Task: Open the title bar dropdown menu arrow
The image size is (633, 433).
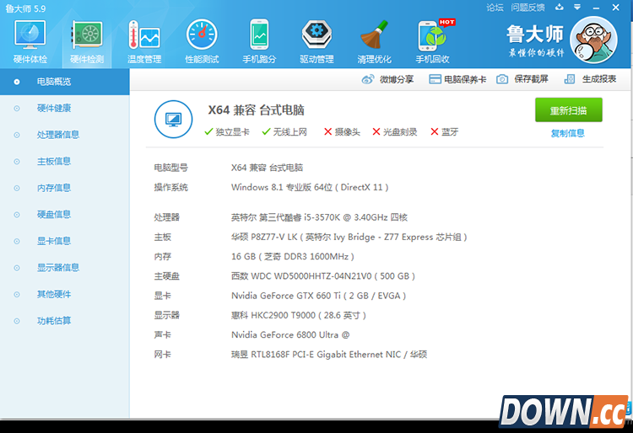Action: pos(577,8)
